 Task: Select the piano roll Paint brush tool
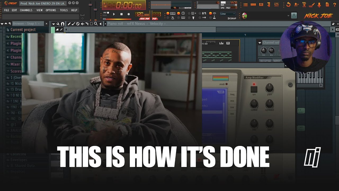(x=73, y=24)
